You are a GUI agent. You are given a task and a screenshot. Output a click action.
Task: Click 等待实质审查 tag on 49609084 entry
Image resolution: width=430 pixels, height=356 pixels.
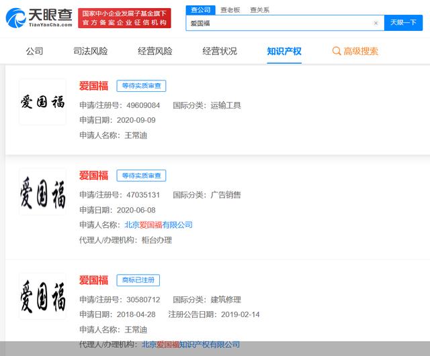[141, 86]
